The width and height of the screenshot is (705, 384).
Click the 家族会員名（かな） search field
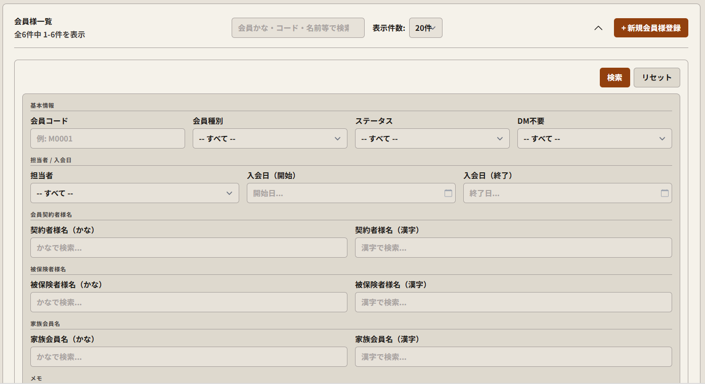coord(189,357)
